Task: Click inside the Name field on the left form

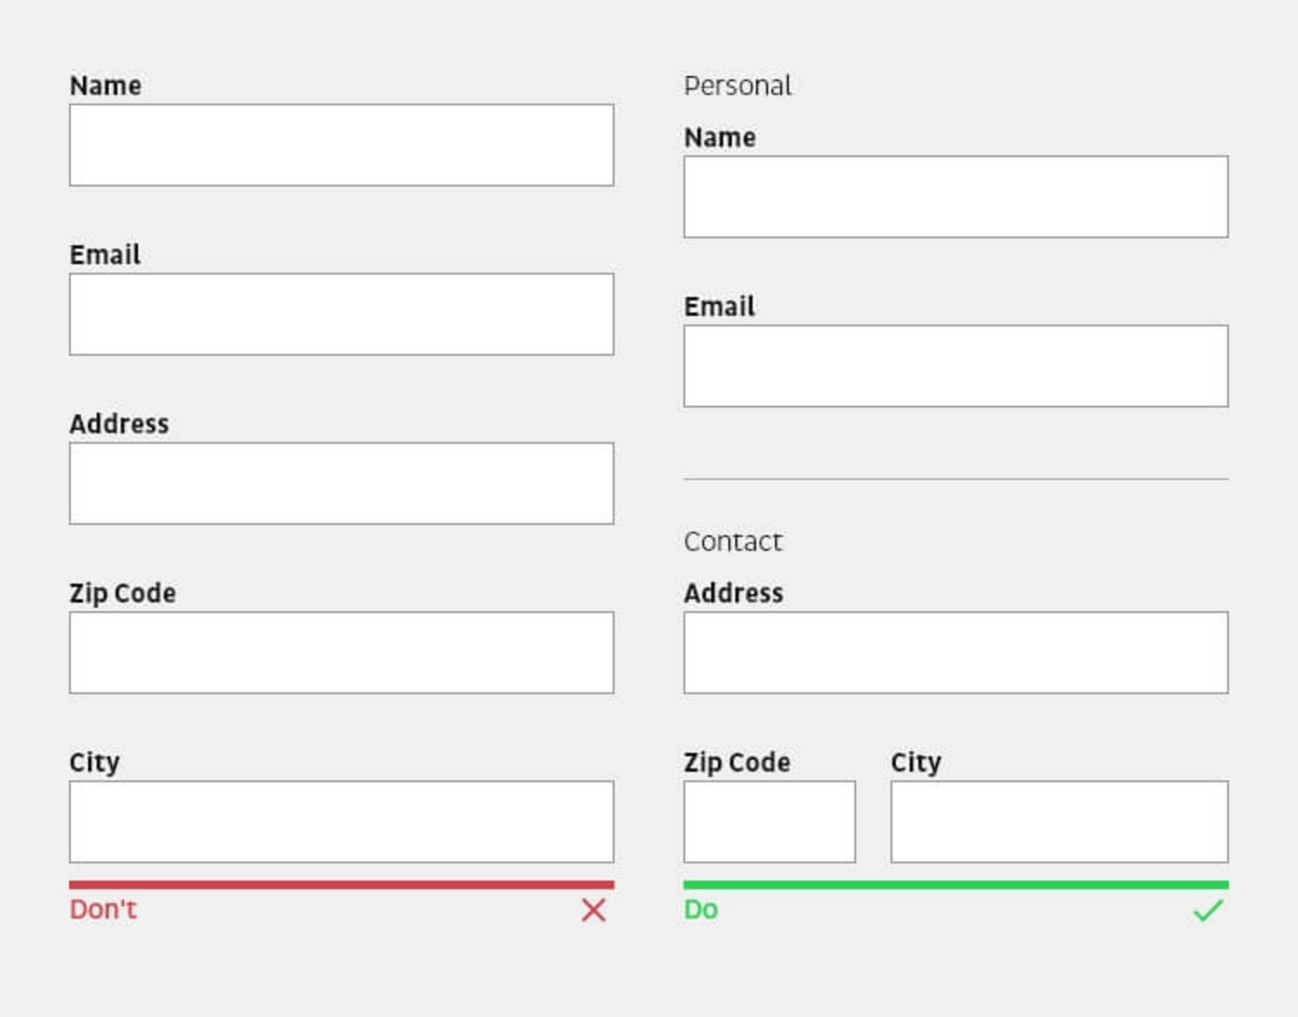Action: click(342, 144)
